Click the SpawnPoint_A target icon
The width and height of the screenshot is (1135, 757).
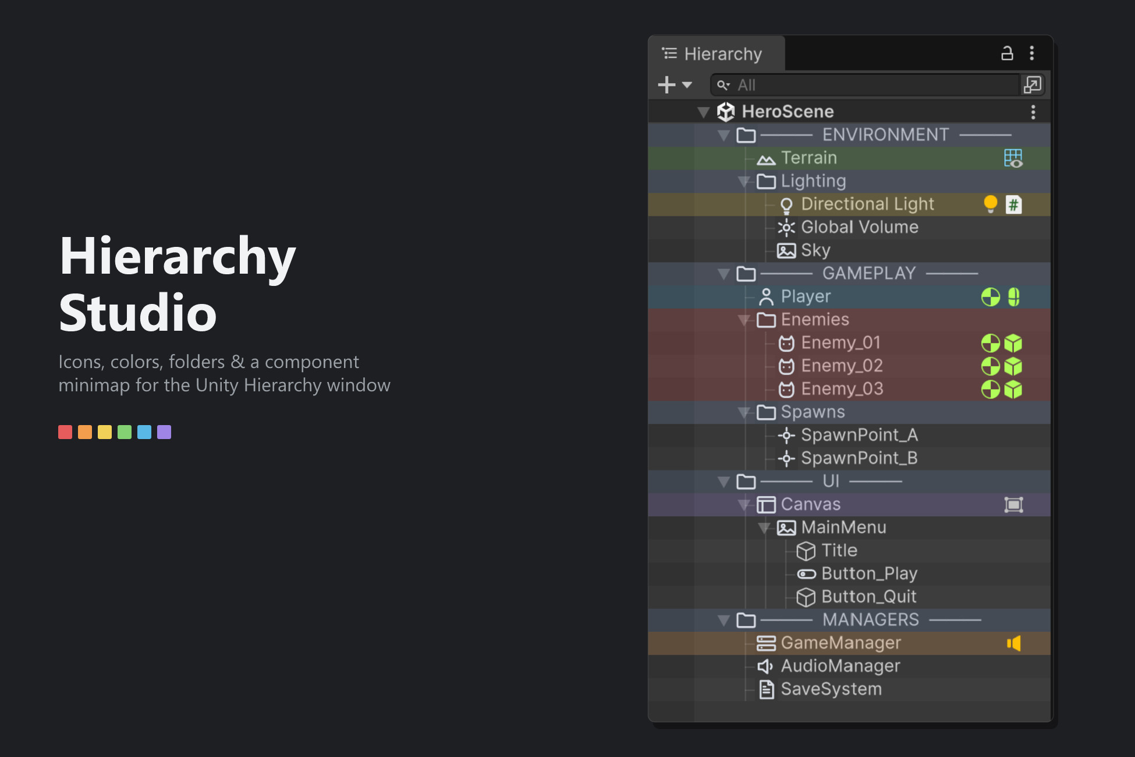coord(786,436)
